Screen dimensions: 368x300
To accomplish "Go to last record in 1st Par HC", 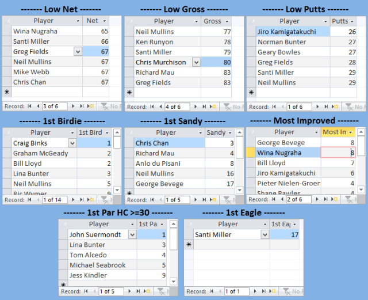I will (x=138, y=291).
